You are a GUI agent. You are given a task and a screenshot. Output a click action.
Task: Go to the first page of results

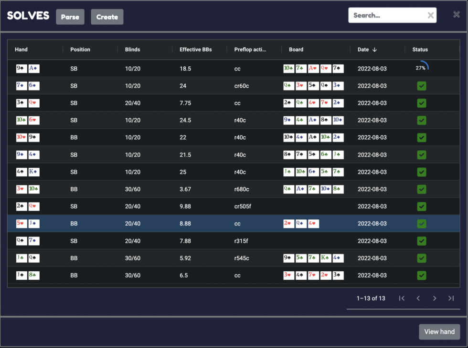click(x=402, y=298)
